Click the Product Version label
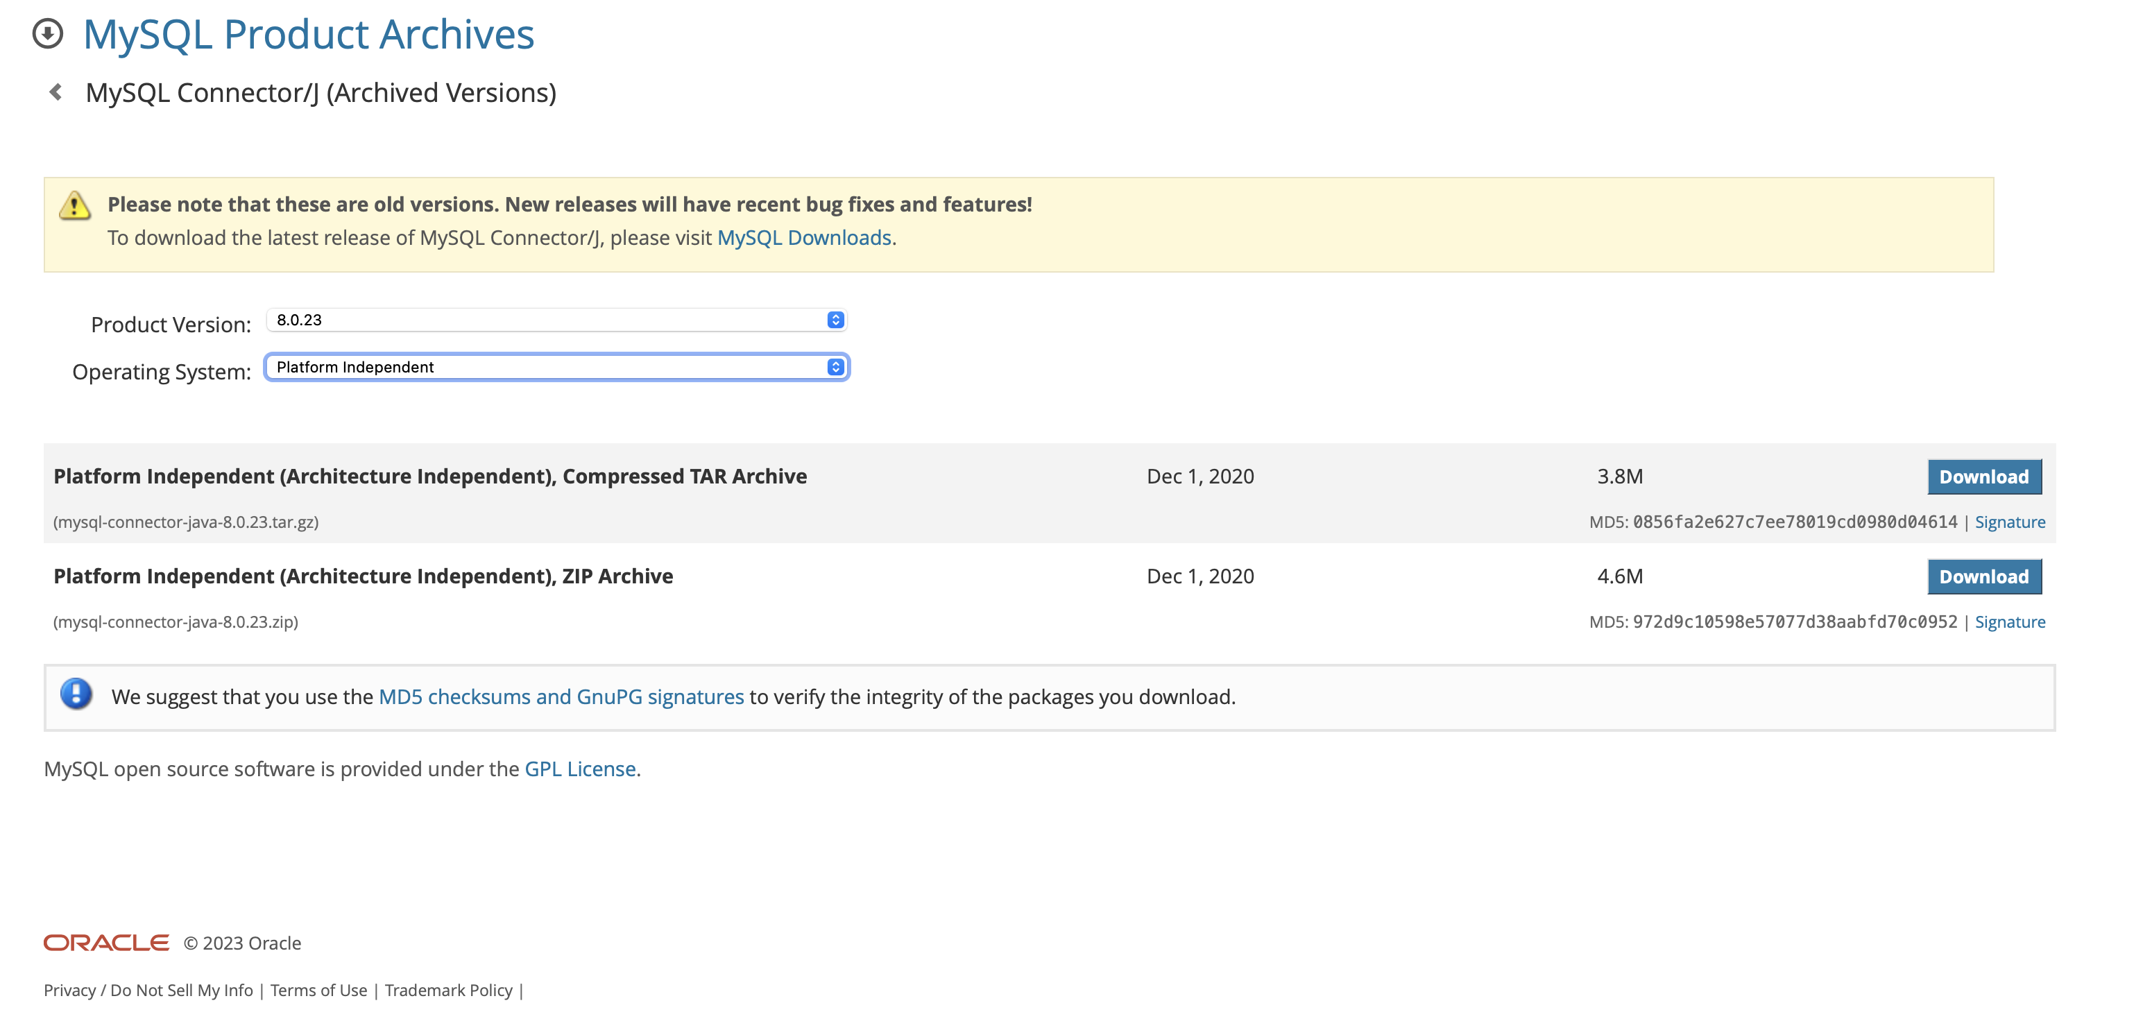This screenshot has width=2152, height=1028. [171, 325]
